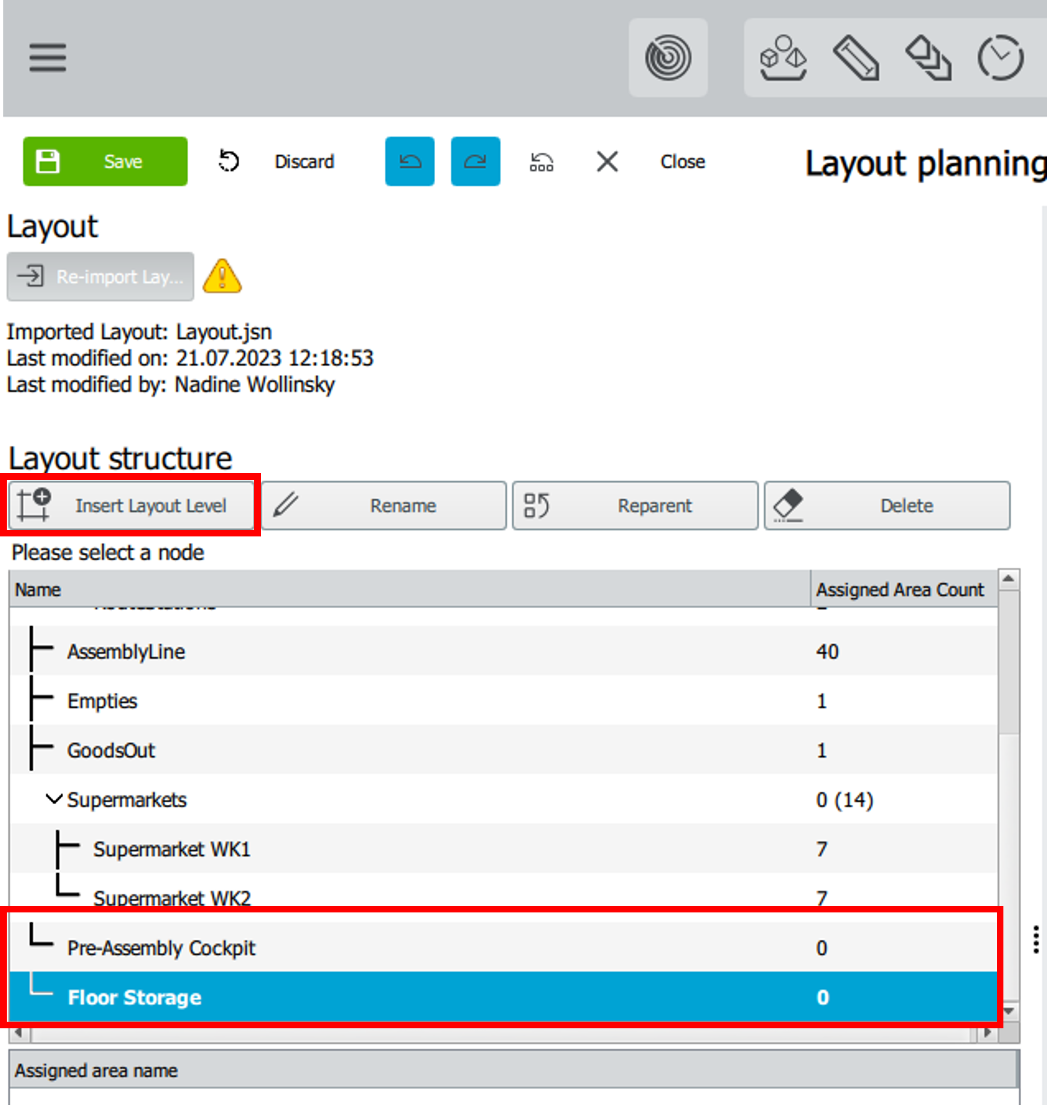Viewport: 1047px width, 1105px height.
Task: Save the layout with green Save button
Action: 105,161
